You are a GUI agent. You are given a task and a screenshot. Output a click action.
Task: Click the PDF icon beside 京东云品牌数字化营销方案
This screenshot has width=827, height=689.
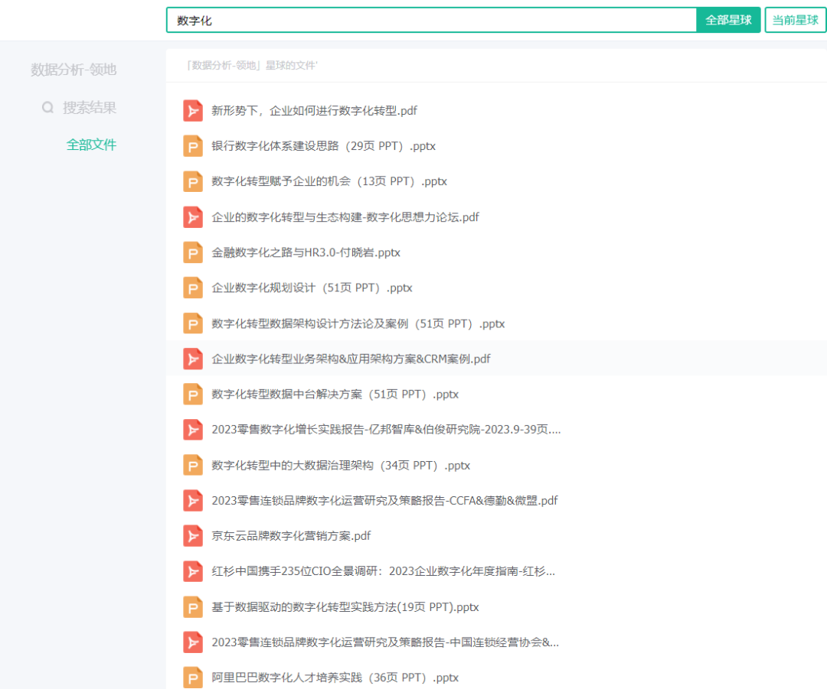tap(192, 535)
